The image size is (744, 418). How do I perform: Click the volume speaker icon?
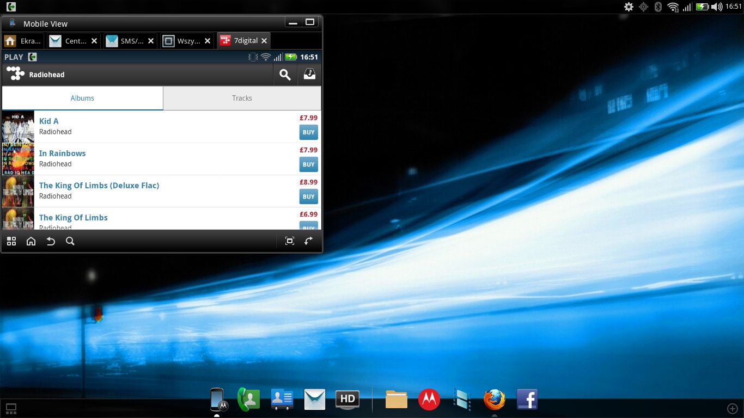(717, 7)
